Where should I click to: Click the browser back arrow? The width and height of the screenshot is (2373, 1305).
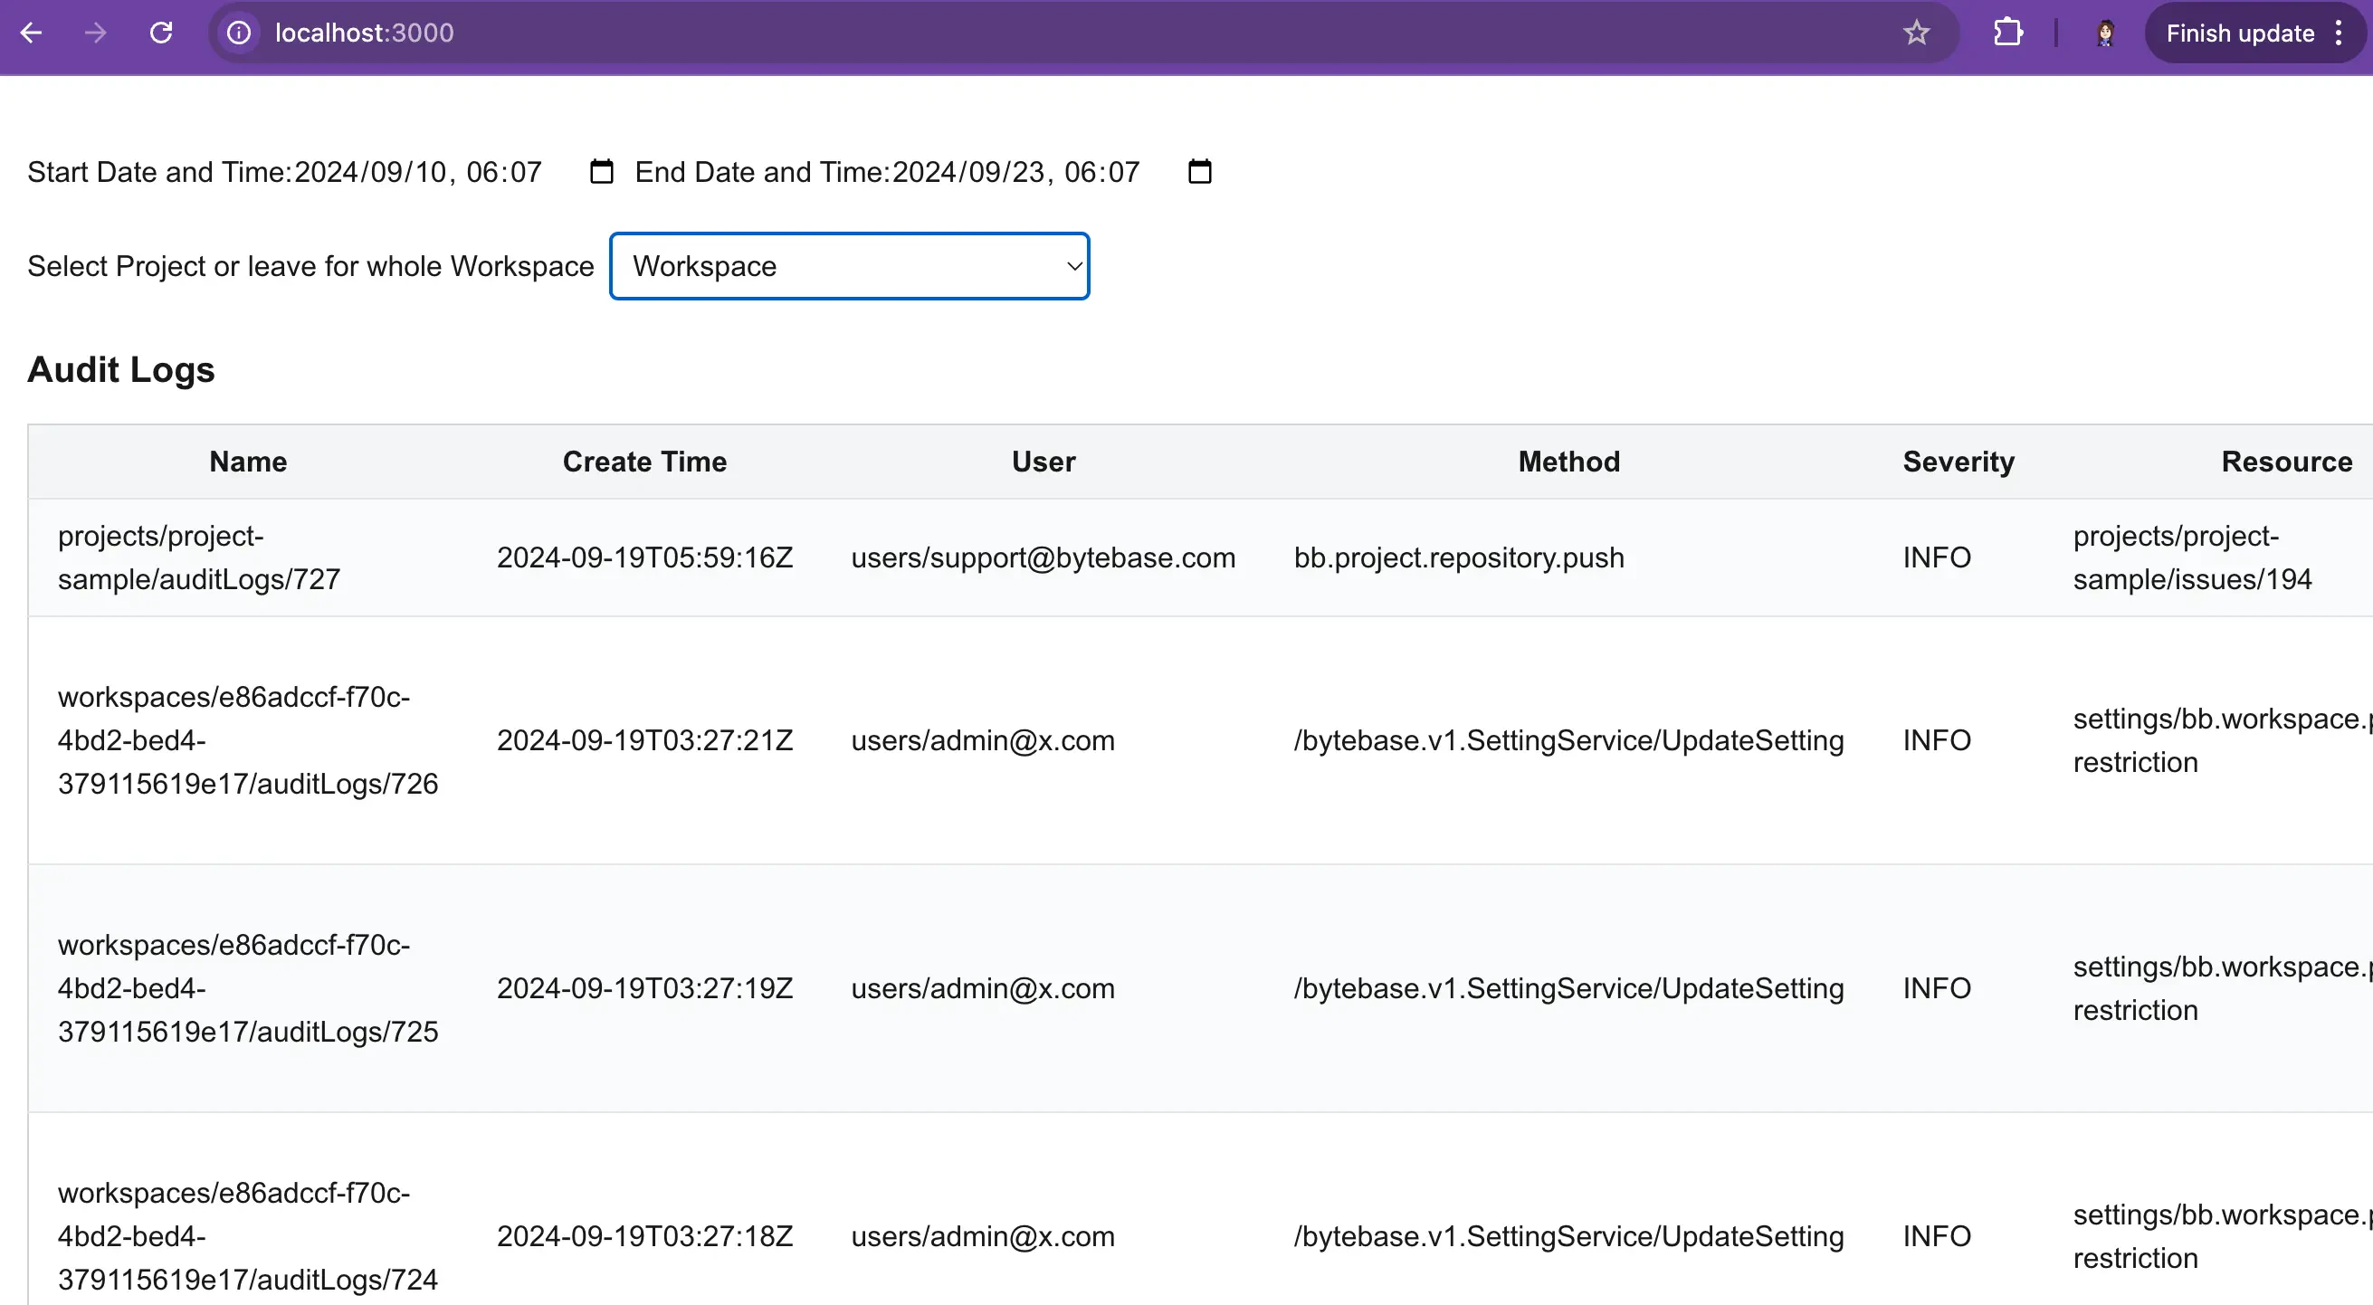(33, 33)
